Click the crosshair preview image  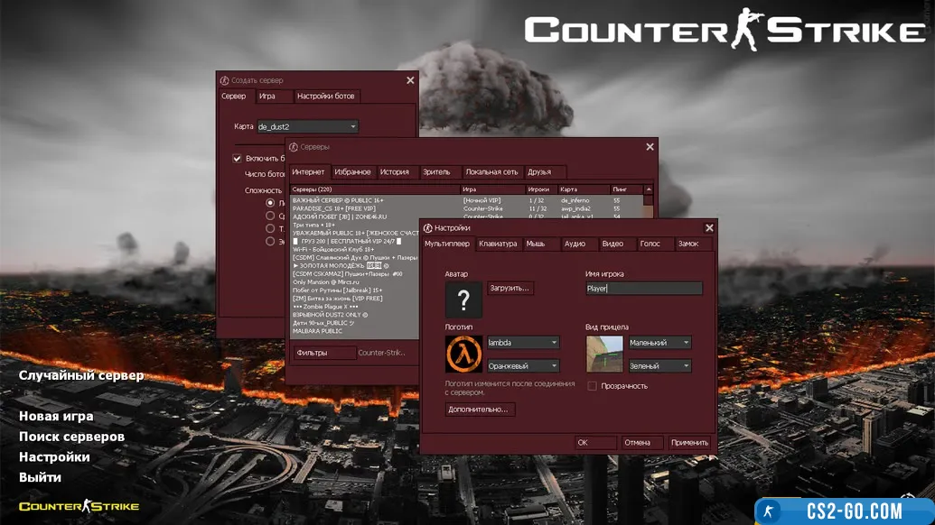[x=604, y=355]
